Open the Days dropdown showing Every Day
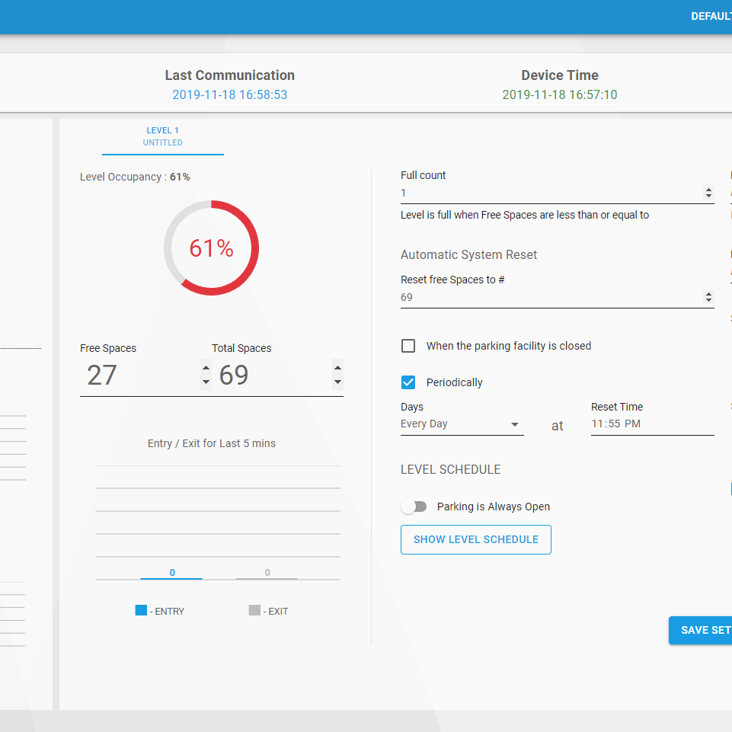This screenshot has height=732, width=732. pyautogui.click(x=462, y=424)
